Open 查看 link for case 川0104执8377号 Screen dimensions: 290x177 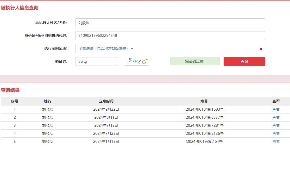click(x=276, y=117)
